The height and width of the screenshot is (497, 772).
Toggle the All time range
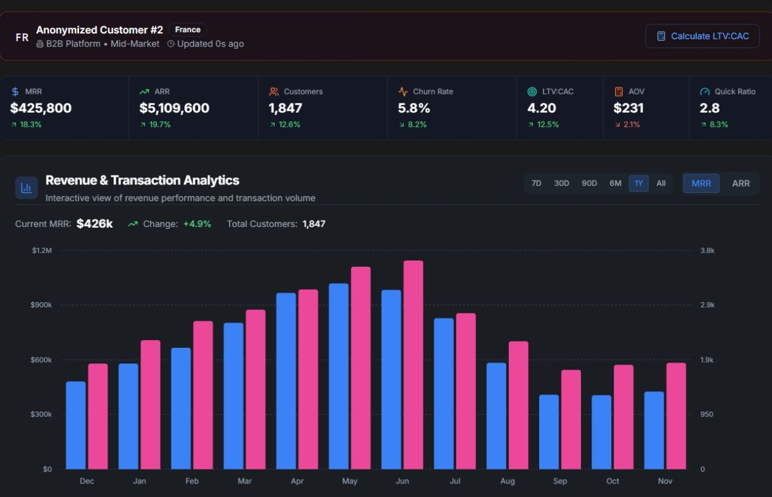click(661, 183)
